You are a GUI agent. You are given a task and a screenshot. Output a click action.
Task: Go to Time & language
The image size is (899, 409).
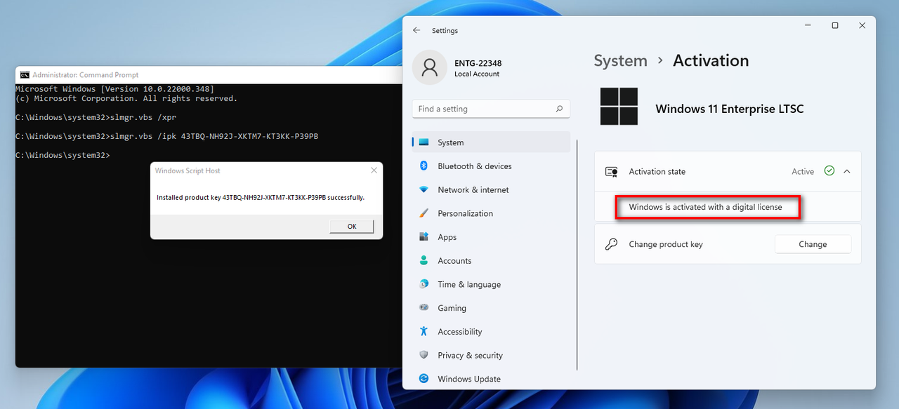pos(491,284)
